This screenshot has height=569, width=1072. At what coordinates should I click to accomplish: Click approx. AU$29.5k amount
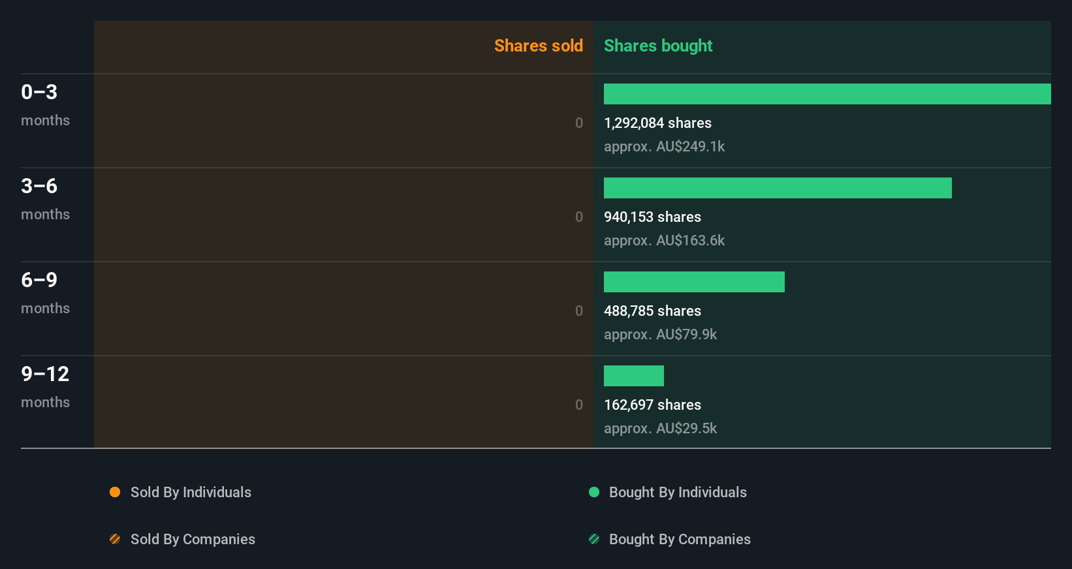660,429
